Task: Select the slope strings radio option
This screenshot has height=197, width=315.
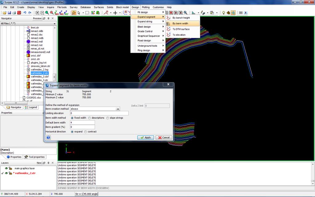Action: (x=108, y=118)
